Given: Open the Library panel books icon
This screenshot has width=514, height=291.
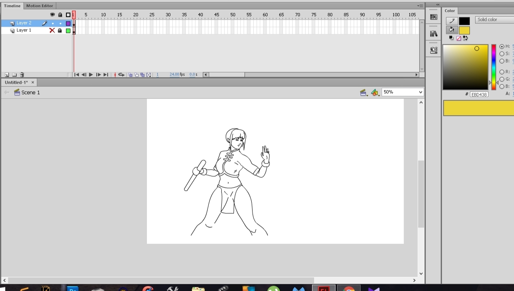Looking at the screenshot, I should tap(433, 34).
